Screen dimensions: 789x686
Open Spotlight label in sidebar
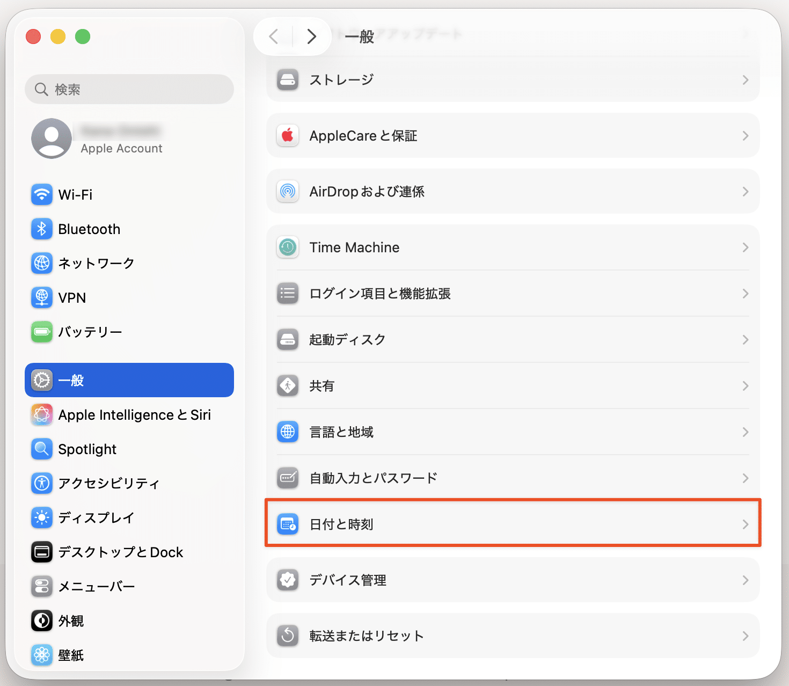click(x=87, y=449)
